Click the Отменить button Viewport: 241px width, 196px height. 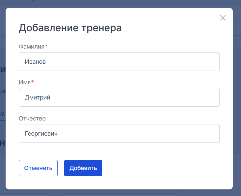[x=38, y=168]
